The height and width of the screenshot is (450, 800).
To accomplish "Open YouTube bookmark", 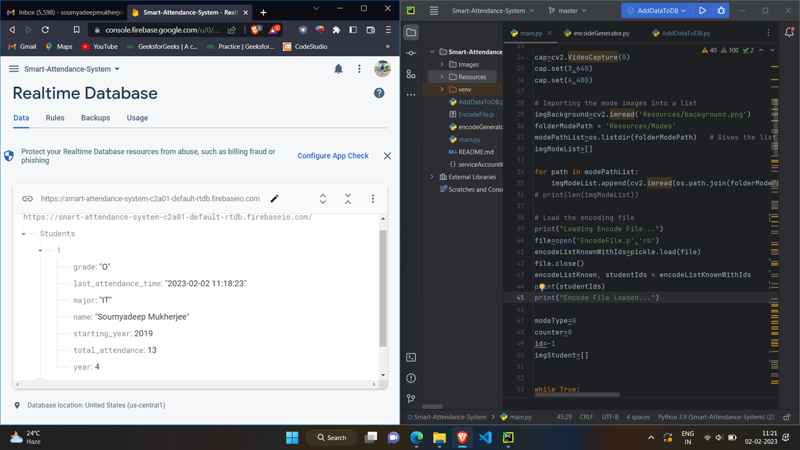I will coord(99,46).
